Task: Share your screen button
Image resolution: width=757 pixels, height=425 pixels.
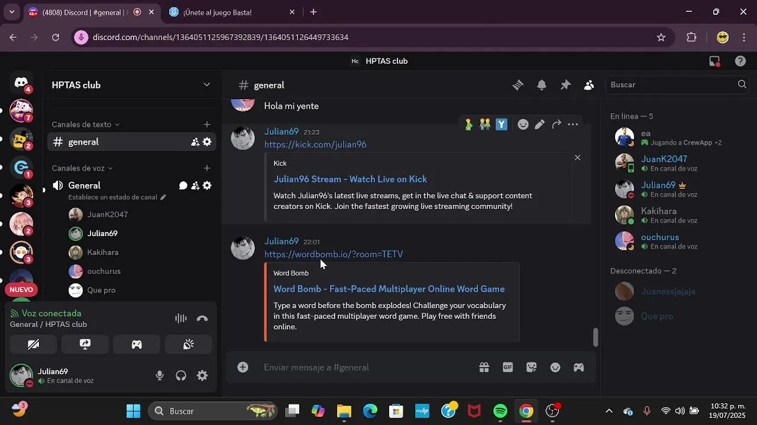Action: 85,345
